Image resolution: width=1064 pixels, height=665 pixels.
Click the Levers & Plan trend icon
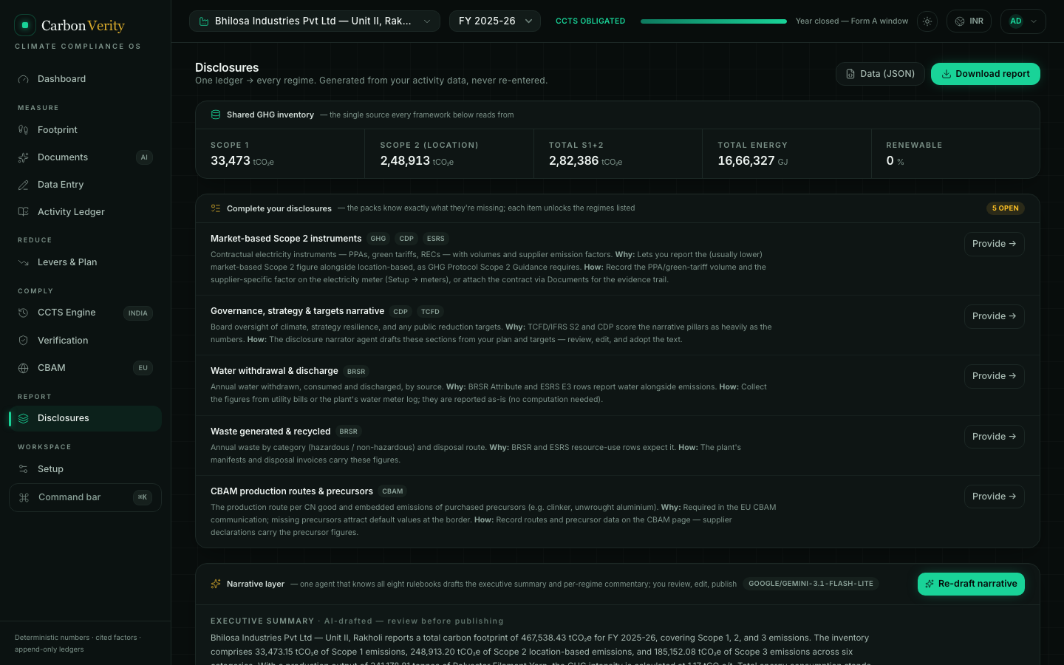pyautogui.click(x=24, y=262)
